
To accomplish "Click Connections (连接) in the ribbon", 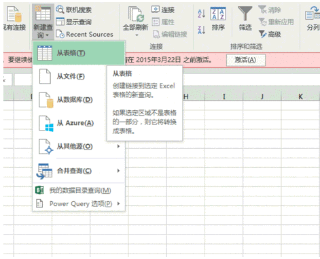I will click(x=163, y=10).
